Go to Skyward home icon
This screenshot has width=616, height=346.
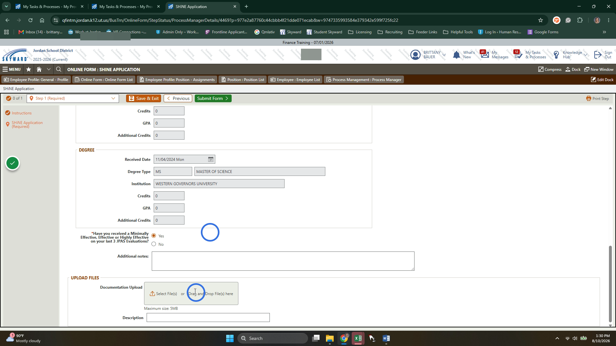click(x=39, y=69)
